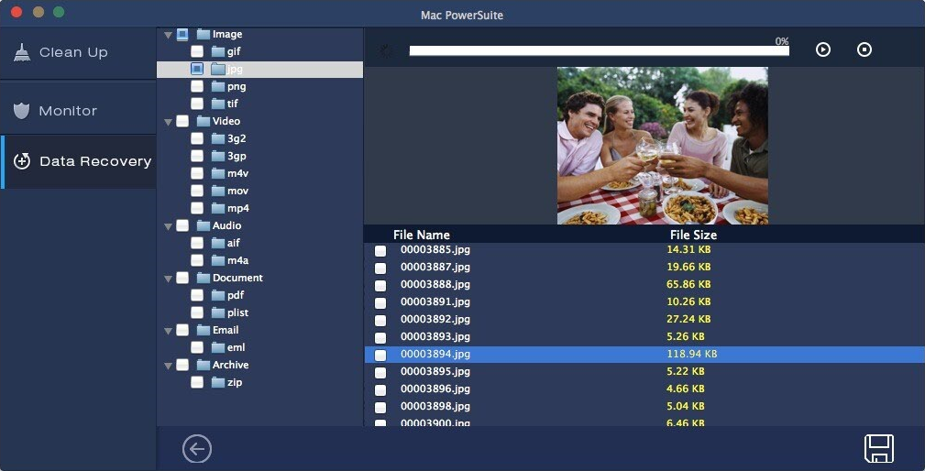
Task: Click the eml folder icon
Action: [218, 347]
